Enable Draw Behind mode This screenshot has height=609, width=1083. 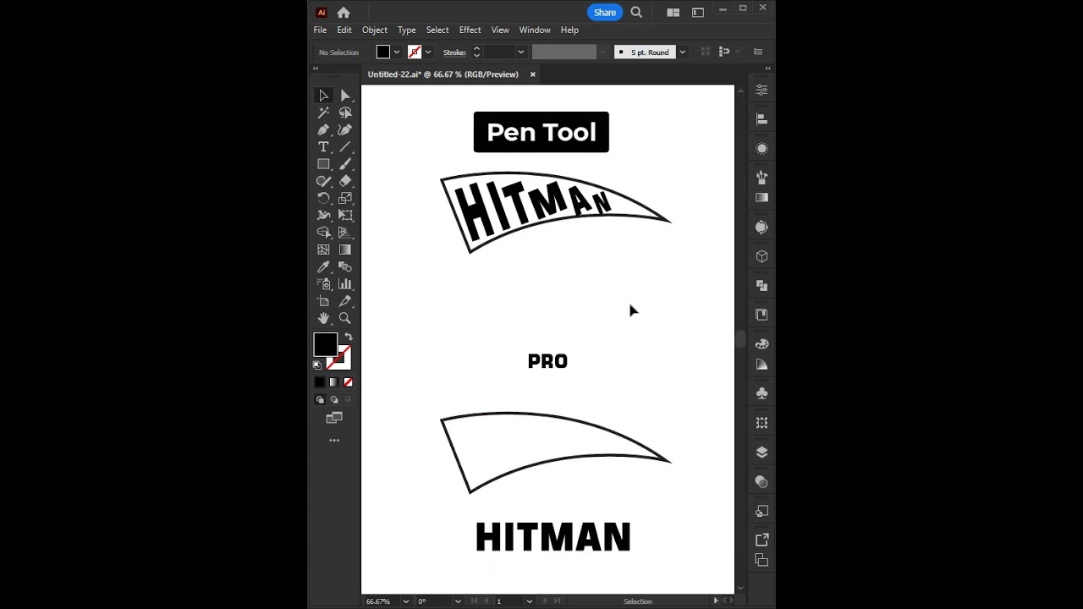coord(333,399)
